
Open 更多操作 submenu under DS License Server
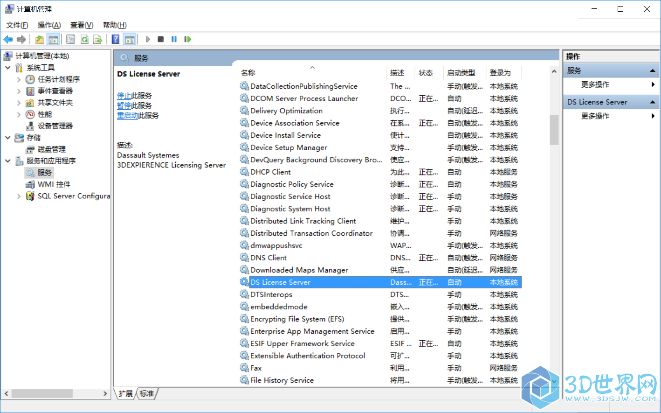click(611, 116)
